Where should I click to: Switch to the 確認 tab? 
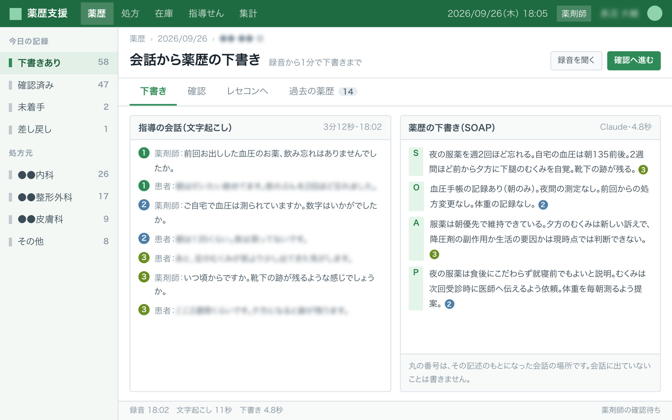[197, 92]
